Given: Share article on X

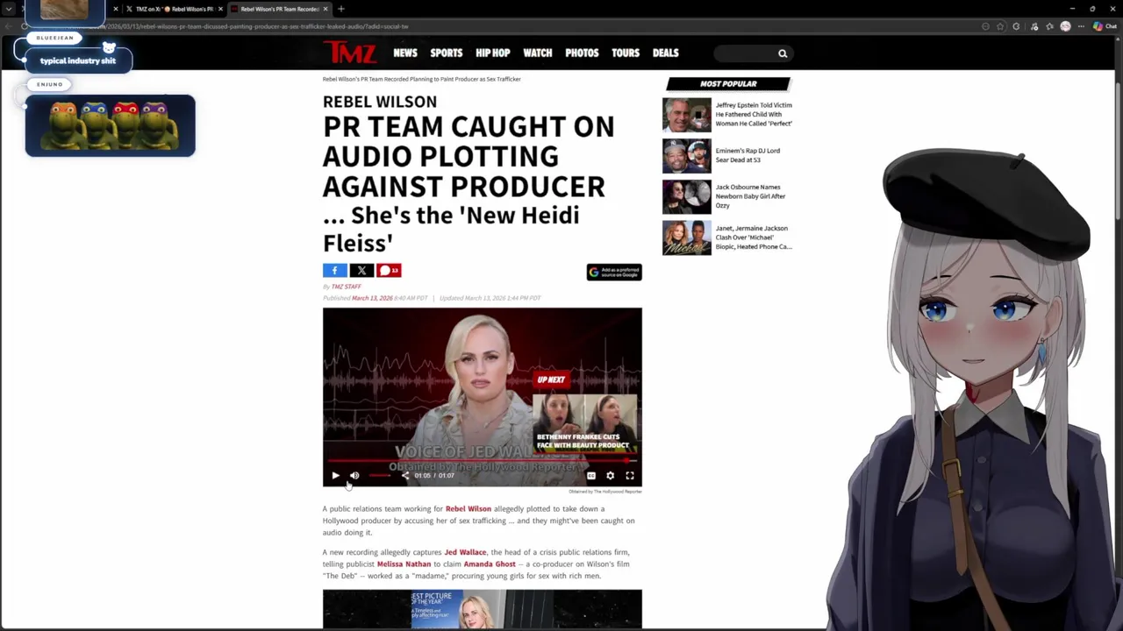Looking at the screenshot, I should point(361,271).
